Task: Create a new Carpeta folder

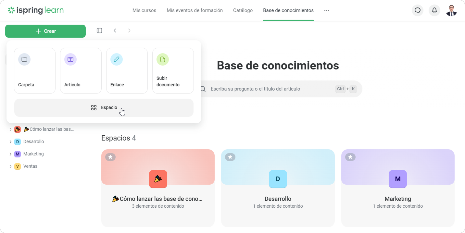Action: 35,71
